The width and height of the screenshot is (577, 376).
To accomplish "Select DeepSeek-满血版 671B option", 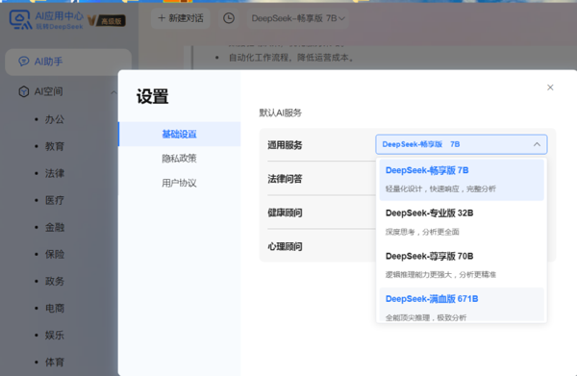I will point(462,306).
